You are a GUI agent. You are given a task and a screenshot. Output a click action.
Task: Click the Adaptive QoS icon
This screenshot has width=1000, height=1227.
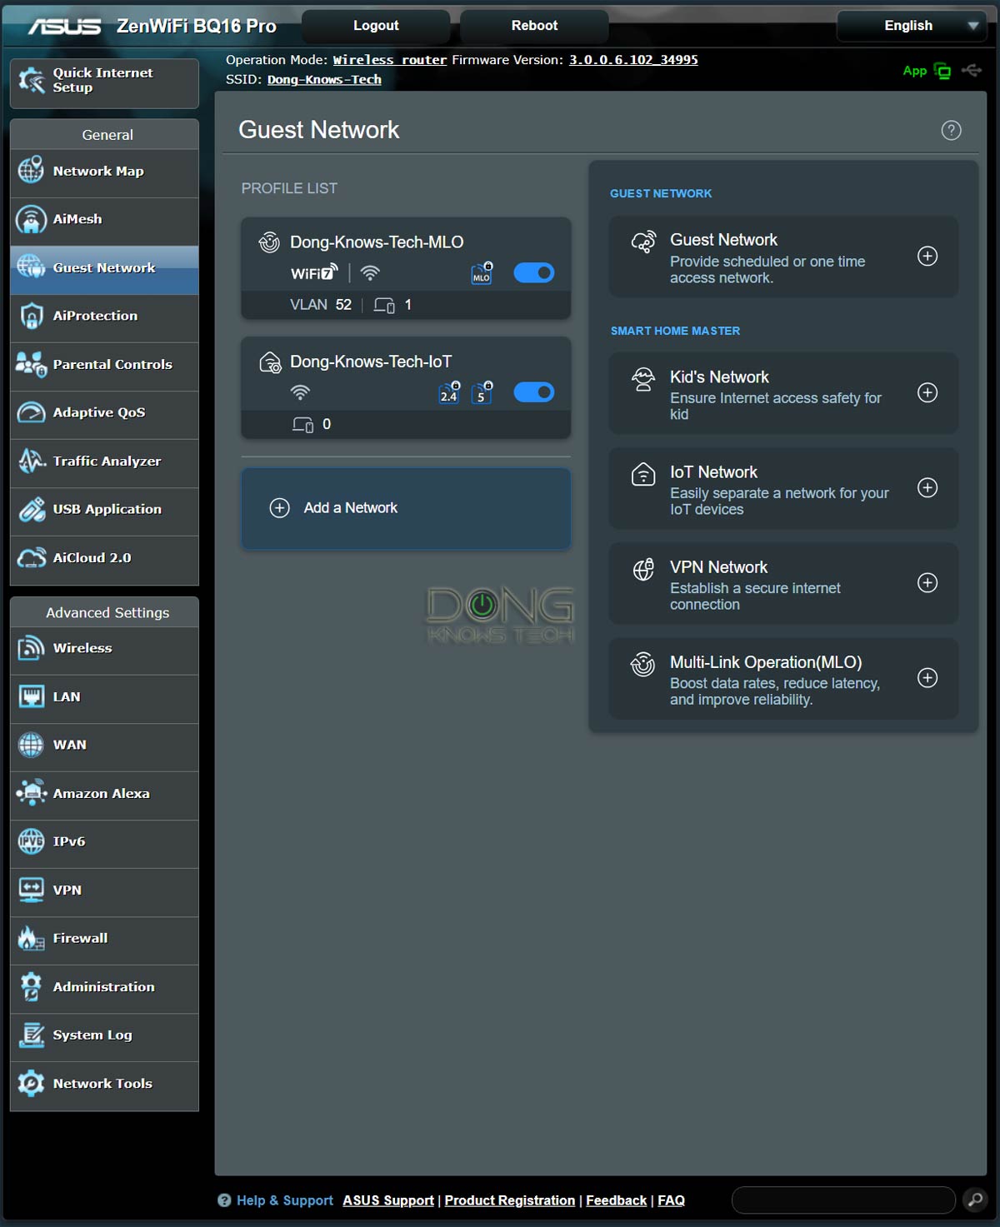tap(31, 412)
